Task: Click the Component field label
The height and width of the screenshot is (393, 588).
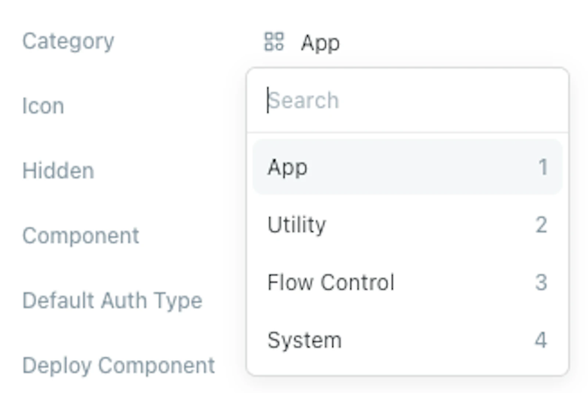Action: [81, 236]
